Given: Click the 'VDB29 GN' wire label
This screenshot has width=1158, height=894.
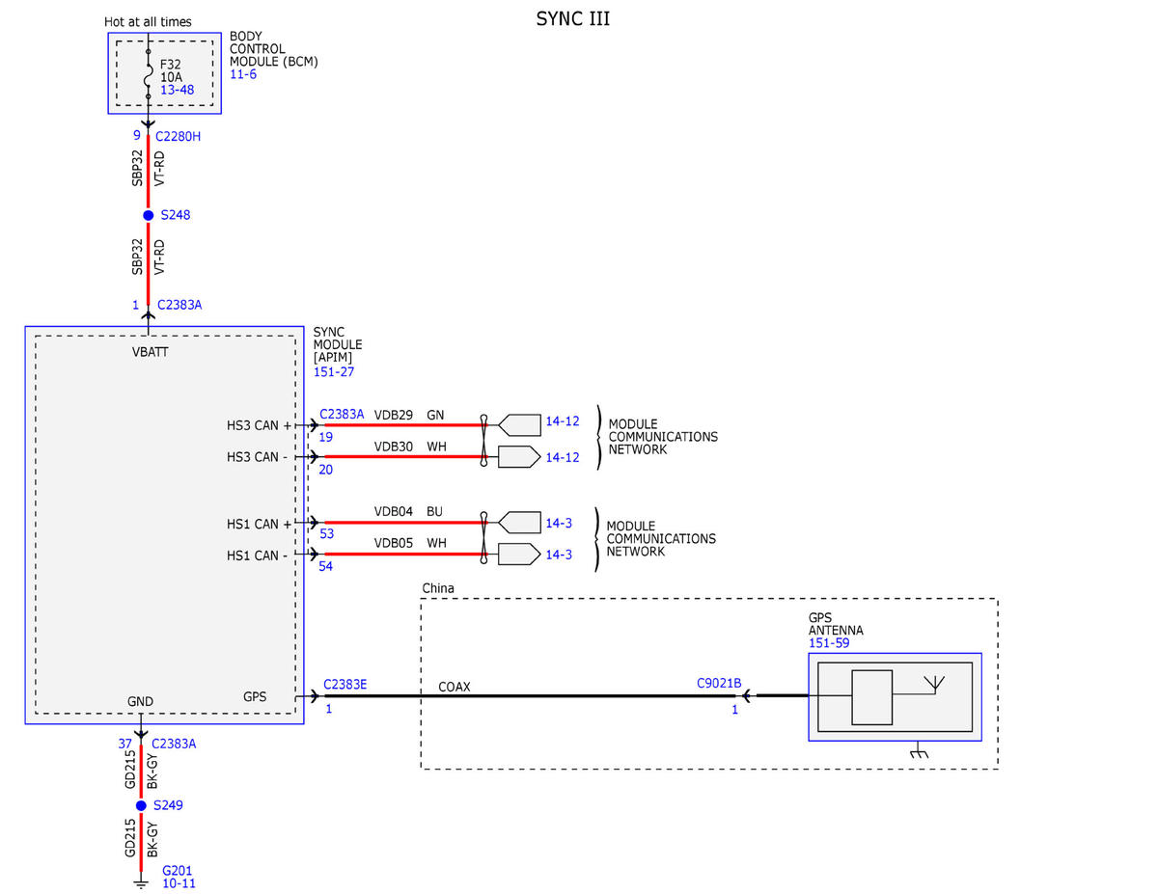Looking at the screenshot, I should pyautogui.click(x=409, y=415).
